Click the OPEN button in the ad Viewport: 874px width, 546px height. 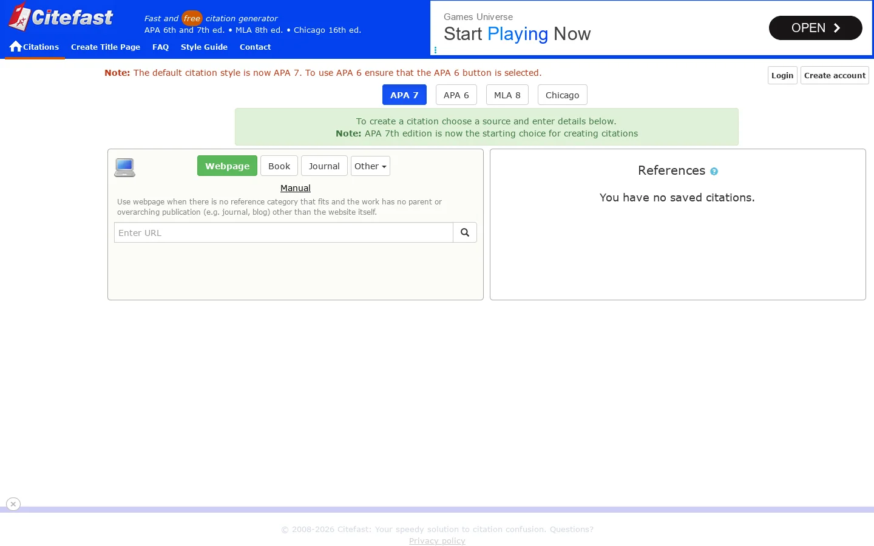(815, 28)
